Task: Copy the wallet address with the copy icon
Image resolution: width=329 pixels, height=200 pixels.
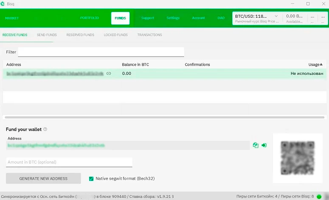Action: pyautogui.click(x=256, y=145)
